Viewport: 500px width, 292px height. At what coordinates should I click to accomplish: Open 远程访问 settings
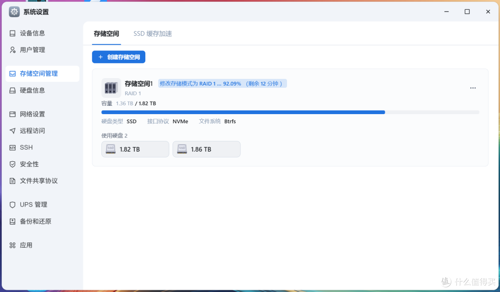pyautogui.click(x=43, y=131)
